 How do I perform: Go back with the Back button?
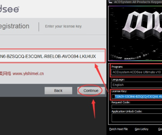point(58,91)
